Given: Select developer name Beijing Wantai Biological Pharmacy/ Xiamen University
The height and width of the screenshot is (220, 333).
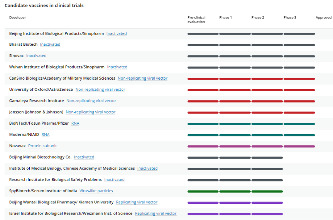Looking at the screenshot, I should click(61, 202).
